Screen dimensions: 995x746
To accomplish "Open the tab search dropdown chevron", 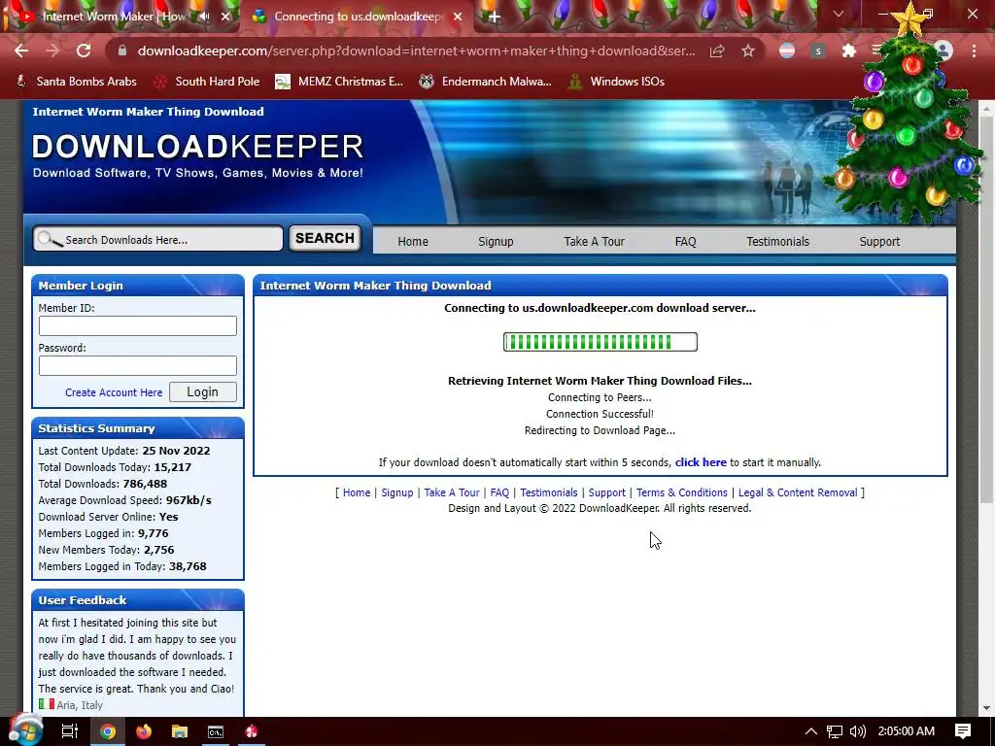I will 839,14.
